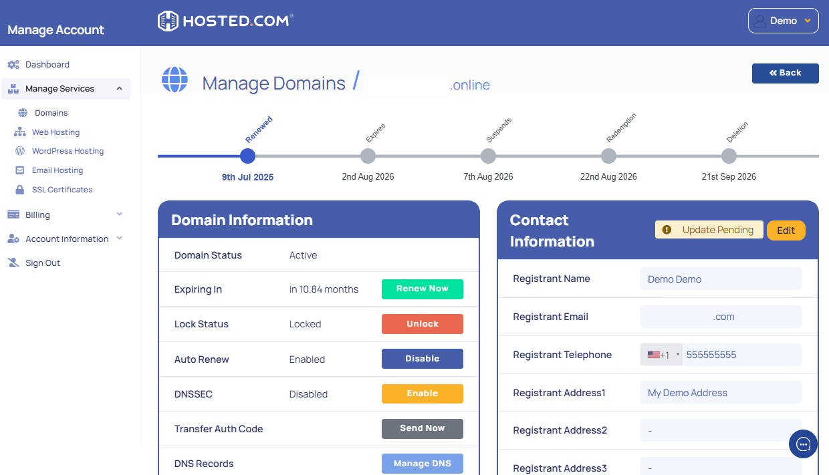Select the Renewed marker on the timeline
Screen dimensions: 829x475
pos(247,156)
